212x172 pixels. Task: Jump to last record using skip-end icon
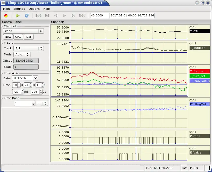coord(82,16)
